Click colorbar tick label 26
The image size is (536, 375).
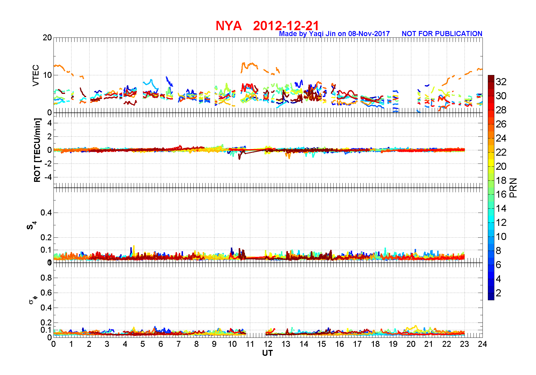point(501,124)
